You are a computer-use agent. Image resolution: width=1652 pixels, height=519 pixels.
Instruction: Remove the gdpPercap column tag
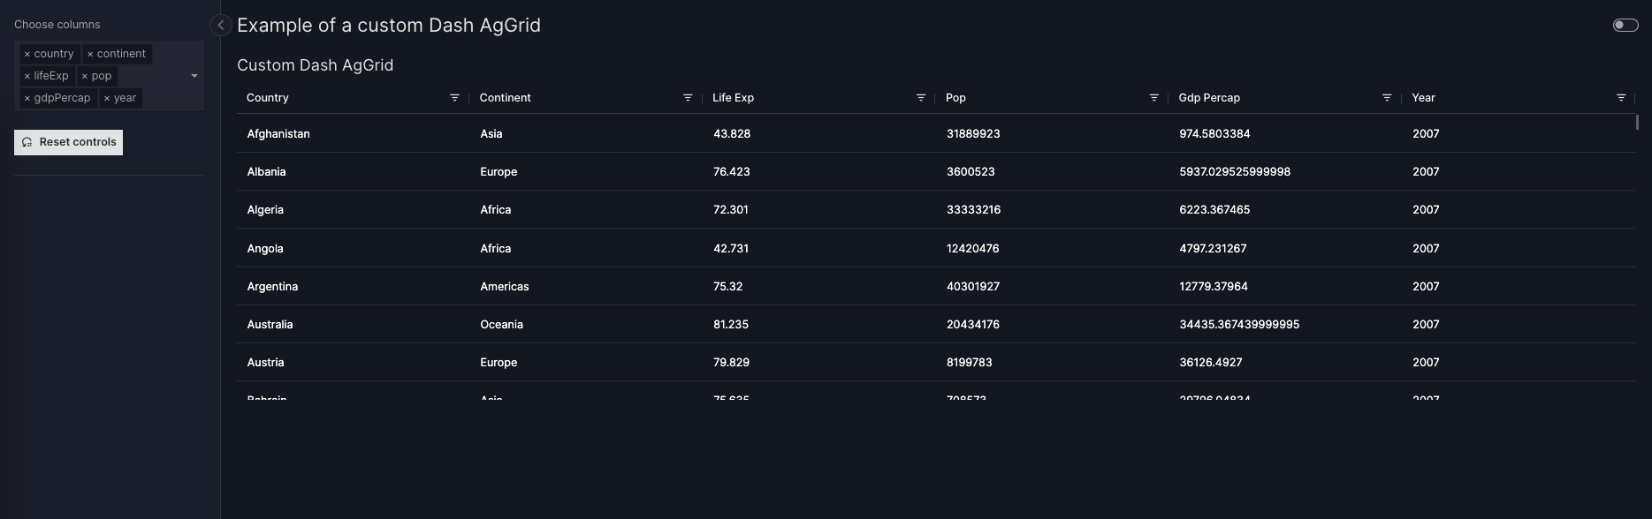(x=27, y=98)
